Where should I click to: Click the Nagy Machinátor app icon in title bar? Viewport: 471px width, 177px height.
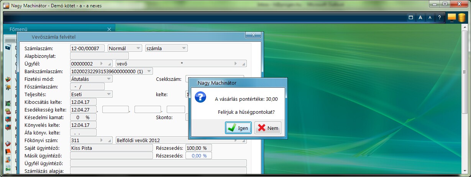click(x=6, y=5)
